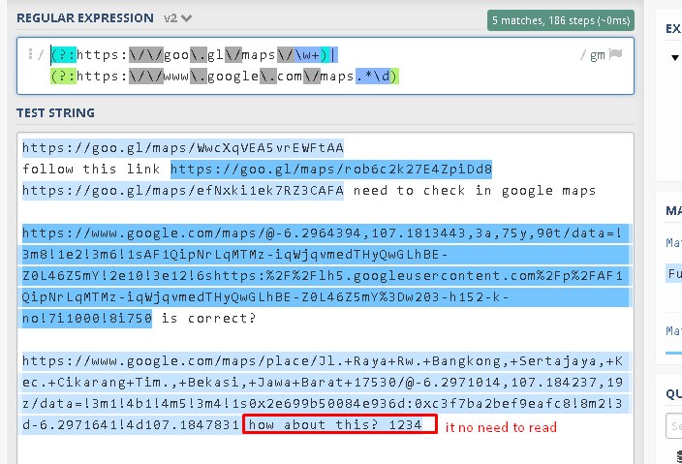
Task: Click the line starting 'ec.+Cikarang+Tim.'
Action: (x=323, y=383)
